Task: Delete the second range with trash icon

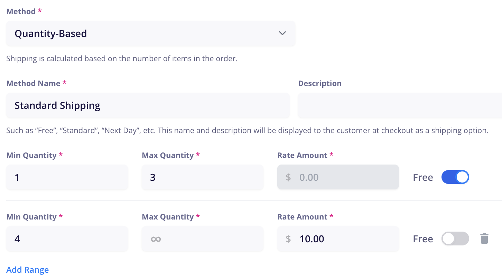Action: pyautogui.click(x=484, y=239)
